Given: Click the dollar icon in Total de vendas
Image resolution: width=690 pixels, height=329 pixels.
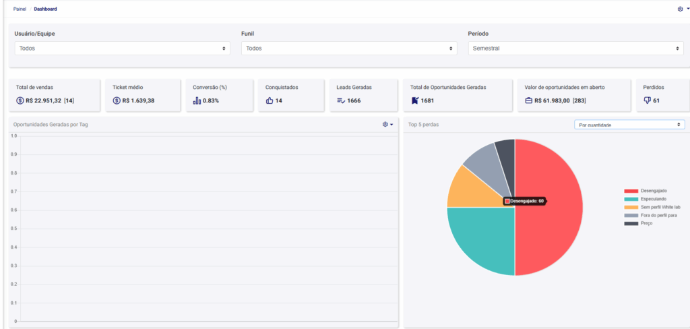Looking at the screenshot, I should (20, 100).
